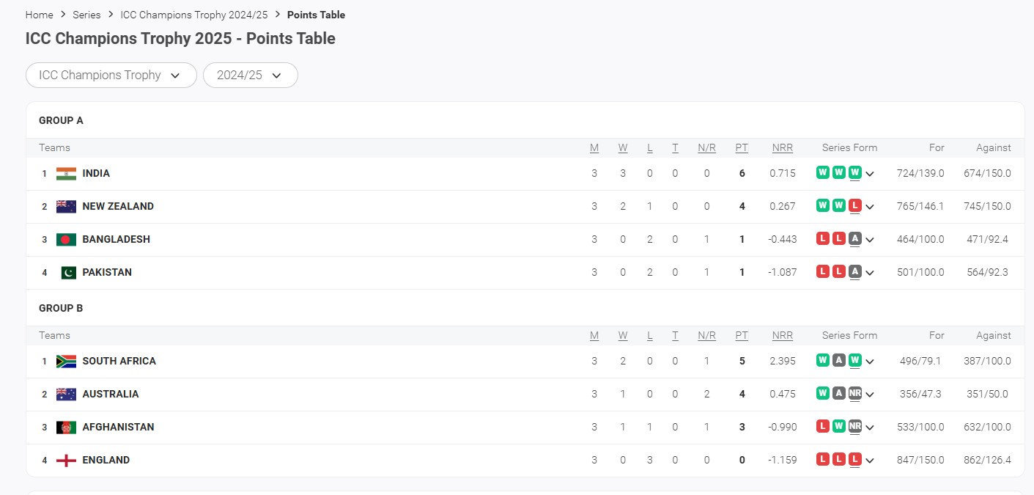This screenshot has height=495, width=1034.
Task: Click the NRR column header in Group A
Action: tap(782, 148)
